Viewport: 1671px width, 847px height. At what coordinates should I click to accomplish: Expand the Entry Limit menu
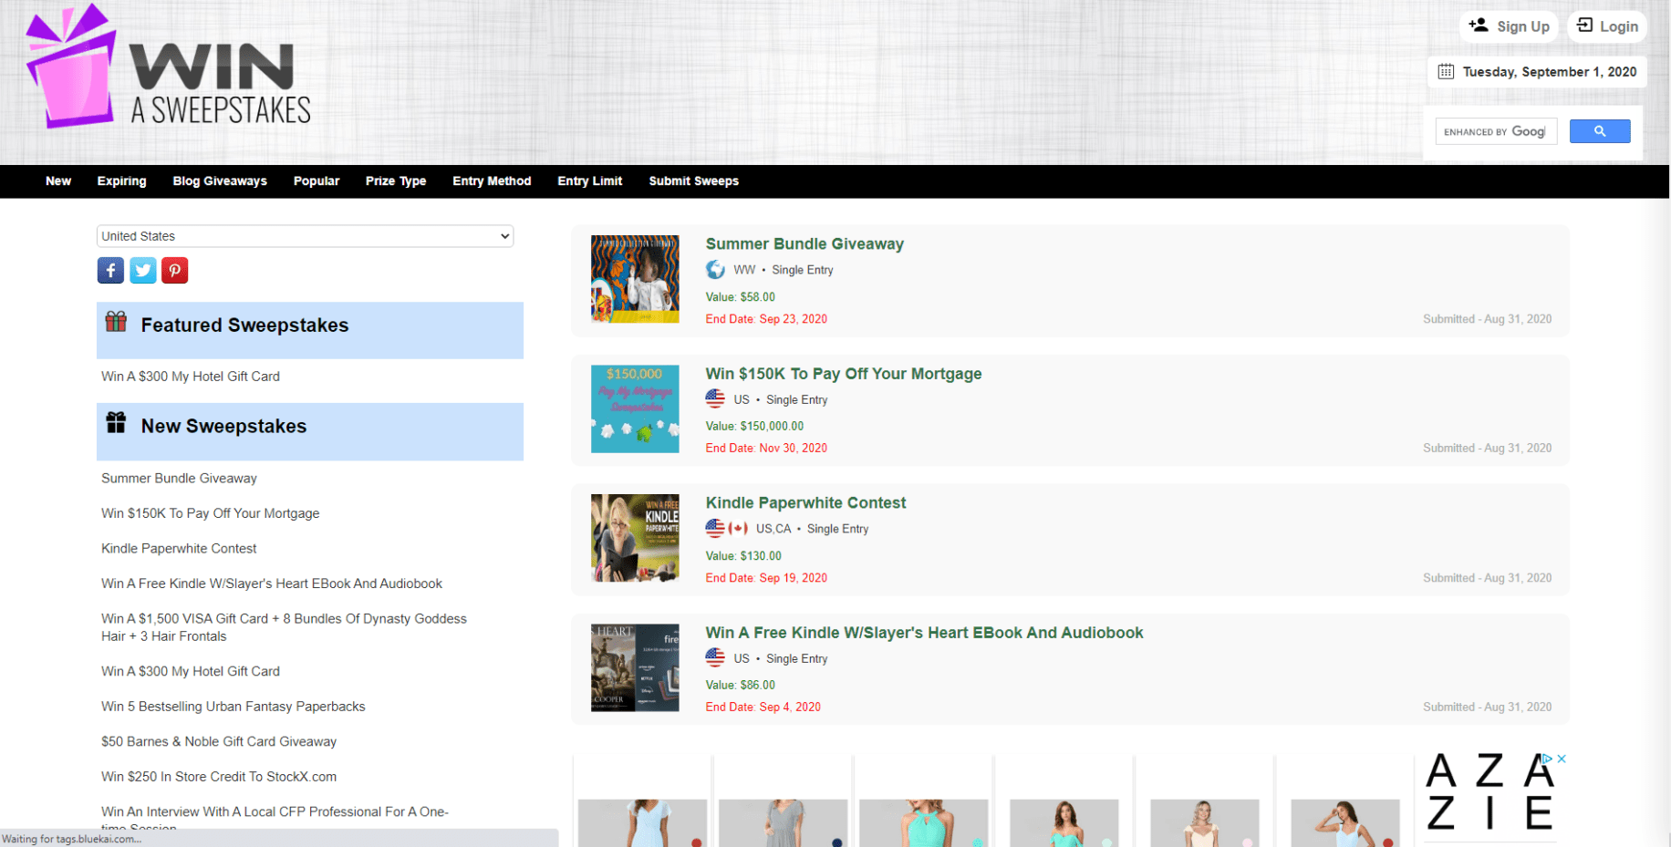(x=589, y=181)
